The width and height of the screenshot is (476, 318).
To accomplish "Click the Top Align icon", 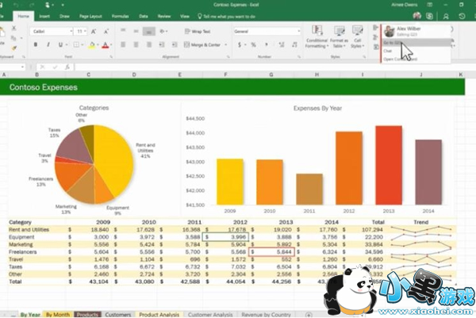I will pos(123,31).
